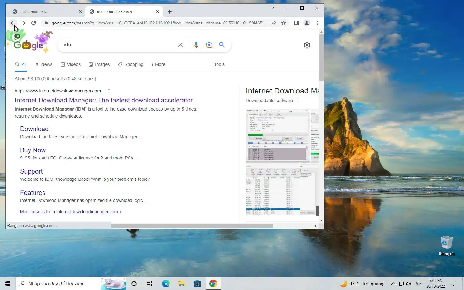464x290 pixels.
Task: Switch to News results
Action: tap(43, 64)
